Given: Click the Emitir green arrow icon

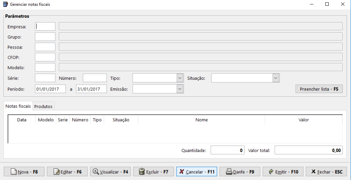Looking at the screenshot, I should pos(271,172).
